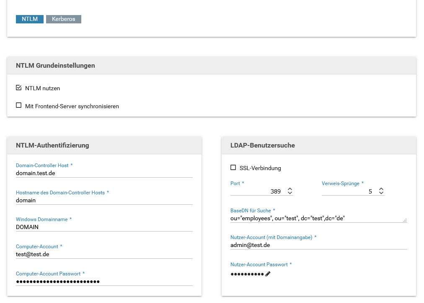Enable Mit Frontend-Server synchronisieren
Image resolution: width=424 pixels, height=303 pixels.
tap(18, 105)
